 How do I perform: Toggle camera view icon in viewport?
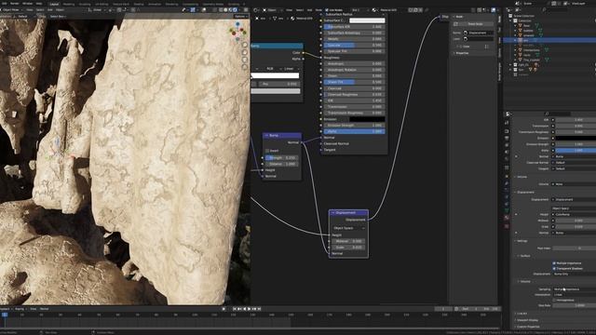pyautogui.click(x=244, y=60)
